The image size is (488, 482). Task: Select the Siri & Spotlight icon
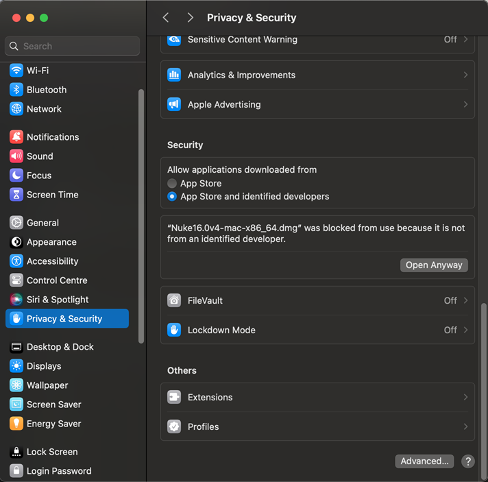(16, 300)
